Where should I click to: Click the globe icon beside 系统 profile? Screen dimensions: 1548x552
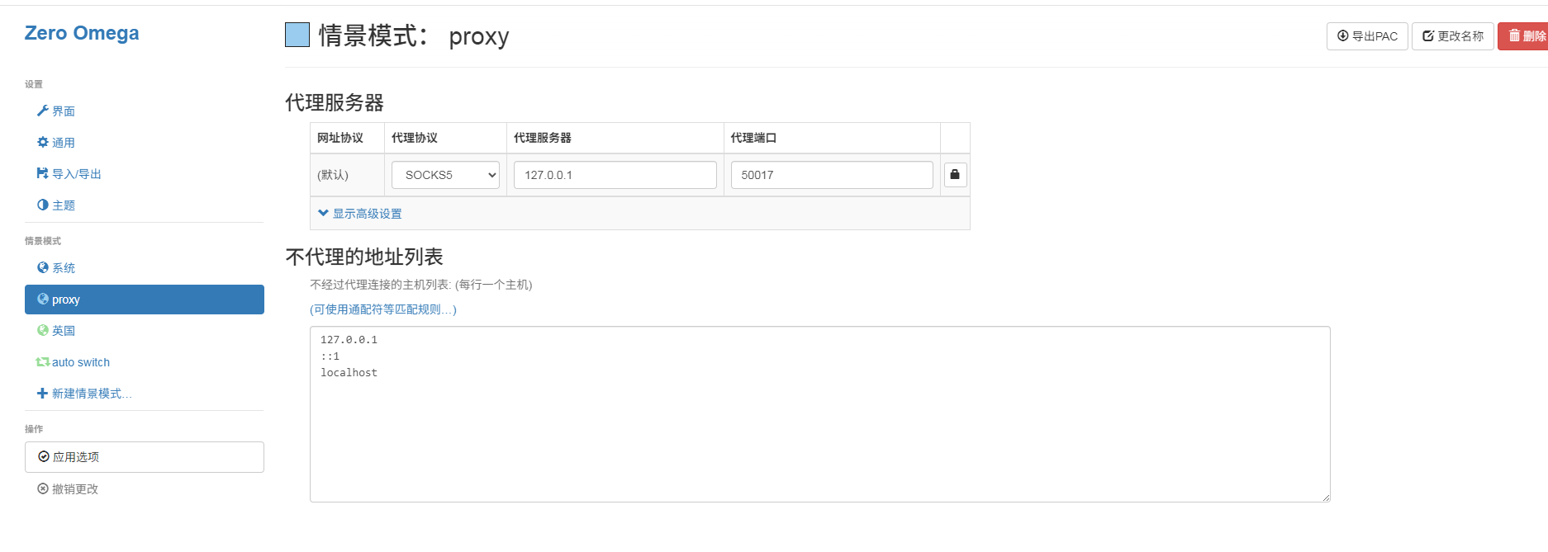[42, 267]
